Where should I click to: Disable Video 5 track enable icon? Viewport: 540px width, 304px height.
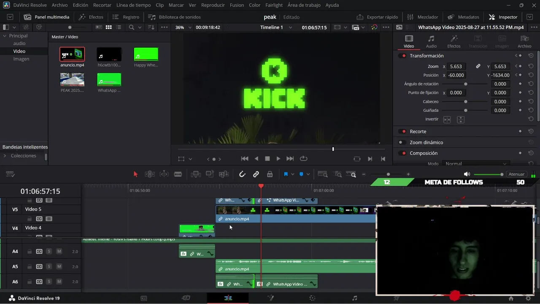pos(49,219)
